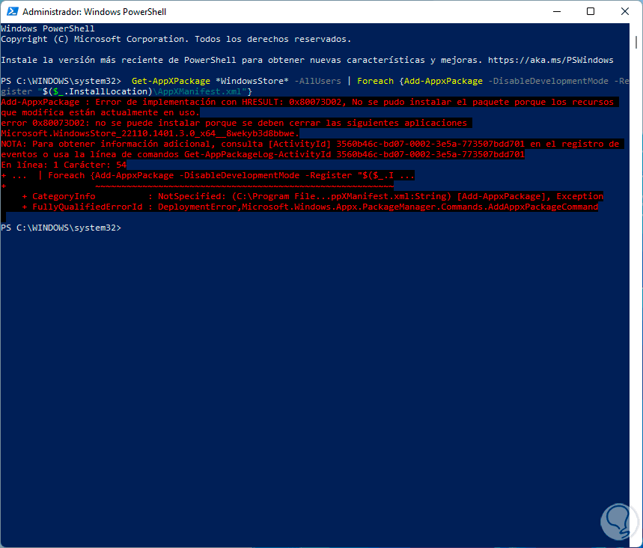Click the HRESULT 0x80073D02 error line

click(307, 102)
